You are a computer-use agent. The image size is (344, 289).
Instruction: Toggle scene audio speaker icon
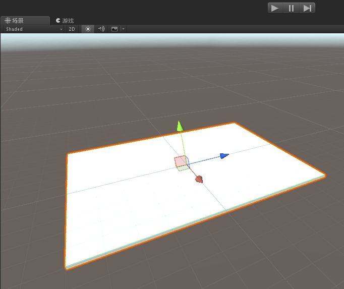click(101, 29)
